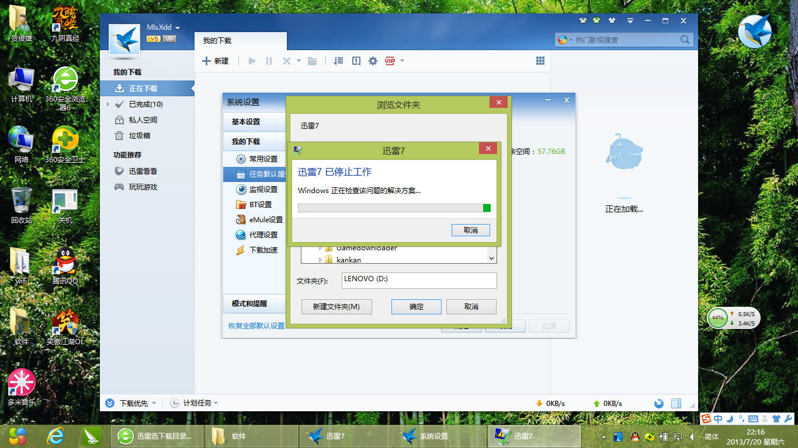This screenshot has width=798, height=448.
Task: Select the kankan folder in the tree
Action: [349, 260]
